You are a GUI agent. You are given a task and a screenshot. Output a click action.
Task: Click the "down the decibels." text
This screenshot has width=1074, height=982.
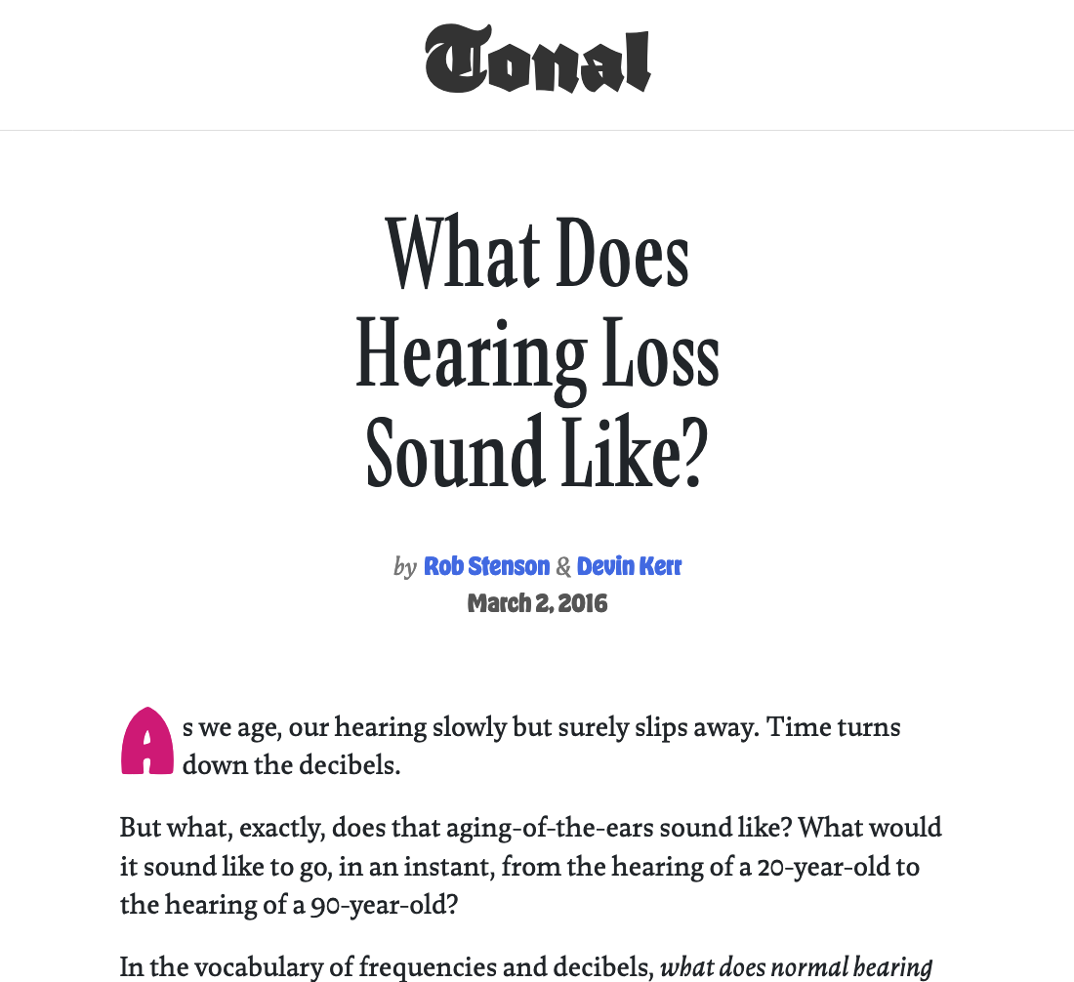[x=291, y=764]
